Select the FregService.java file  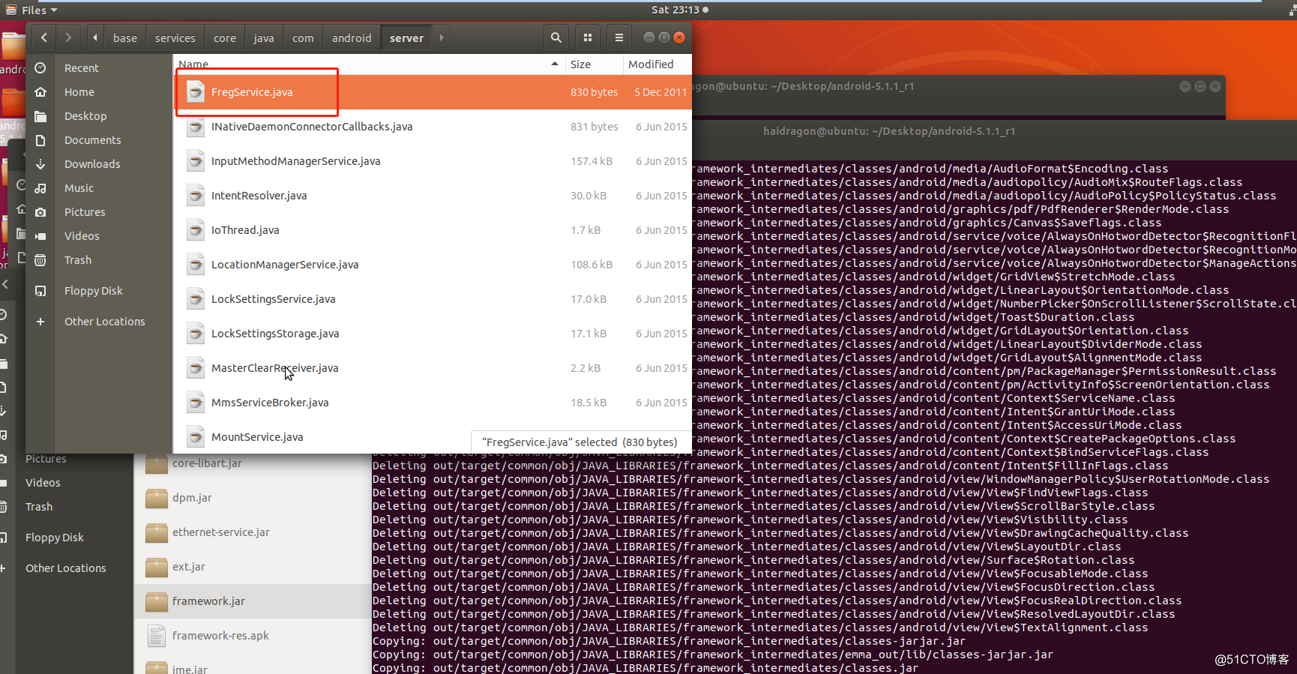pos(433,92)
